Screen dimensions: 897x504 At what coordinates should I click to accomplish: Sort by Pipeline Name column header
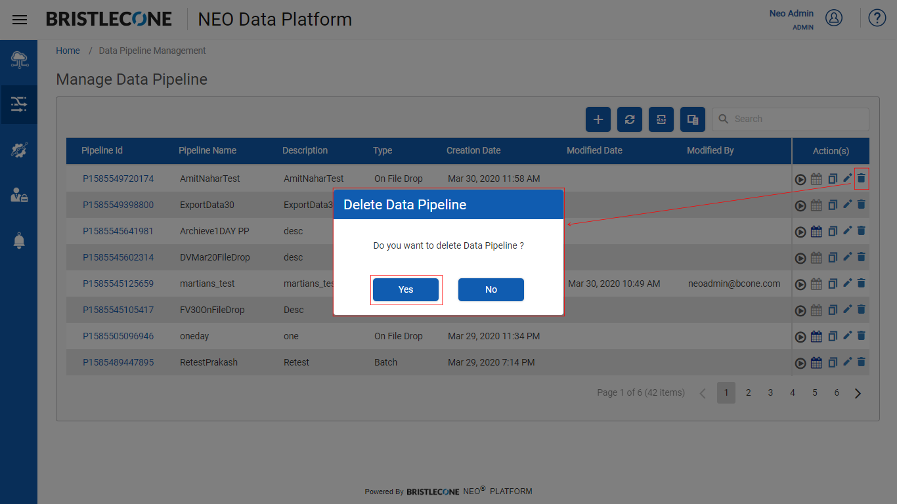pos(208,150)
